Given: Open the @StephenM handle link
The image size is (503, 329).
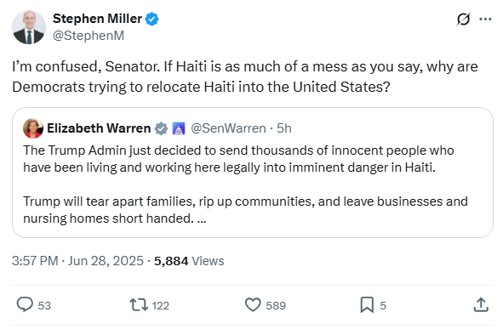Looking at the screenshot, I should [x=89, y=36].
